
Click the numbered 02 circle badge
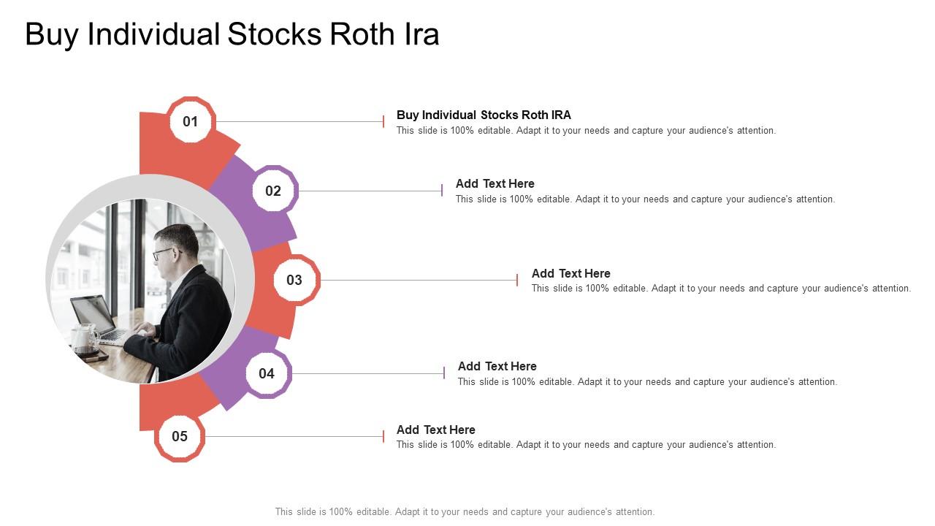click(x=273, y=191)
